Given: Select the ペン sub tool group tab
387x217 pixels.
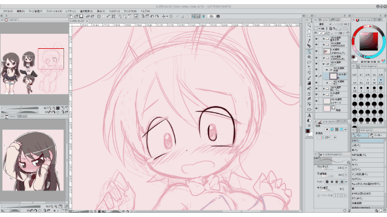Looking at the screenshot, I should 360,135.
